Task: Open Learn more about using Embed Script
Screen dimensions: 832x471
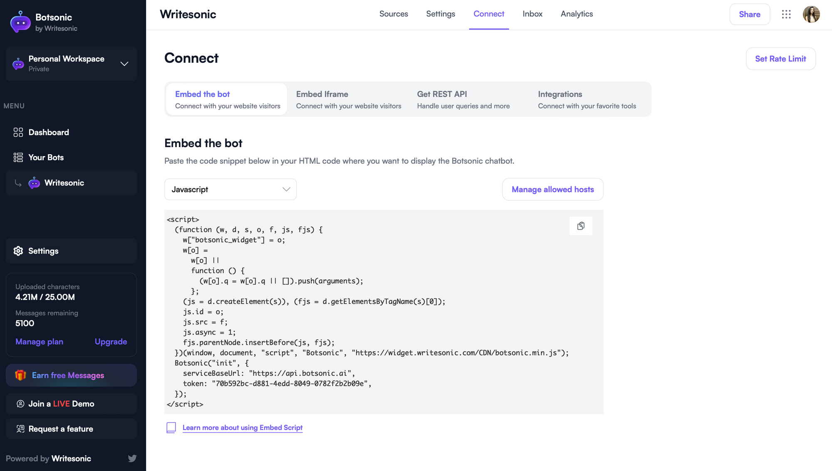Action: click(x=243, y=427)
